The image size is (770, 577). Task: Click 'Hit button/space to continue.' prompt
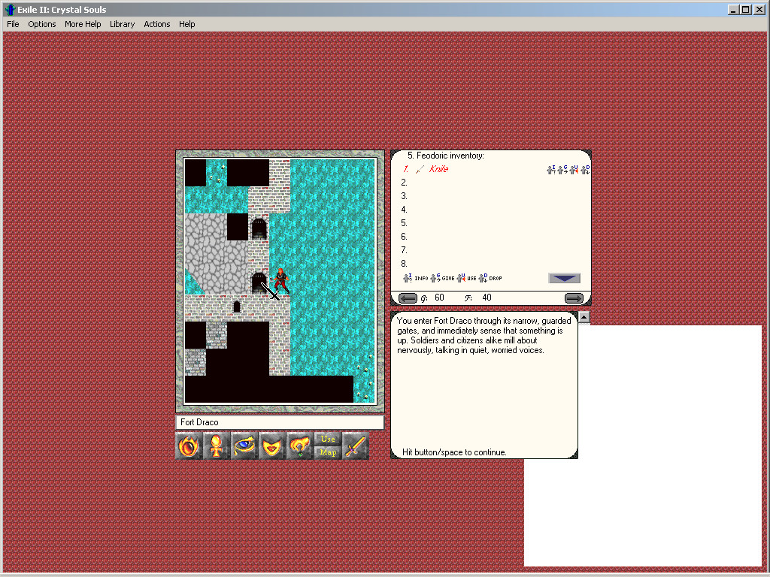click(x=454, y=452)
